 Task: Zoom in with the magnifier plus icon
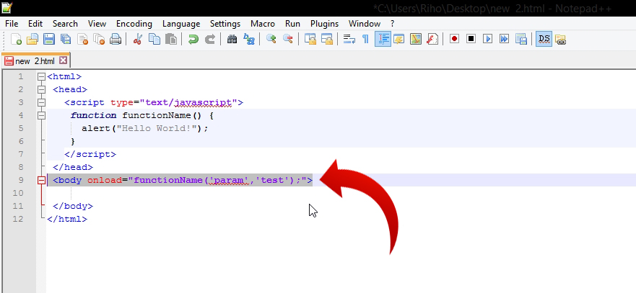click(271, 40)
